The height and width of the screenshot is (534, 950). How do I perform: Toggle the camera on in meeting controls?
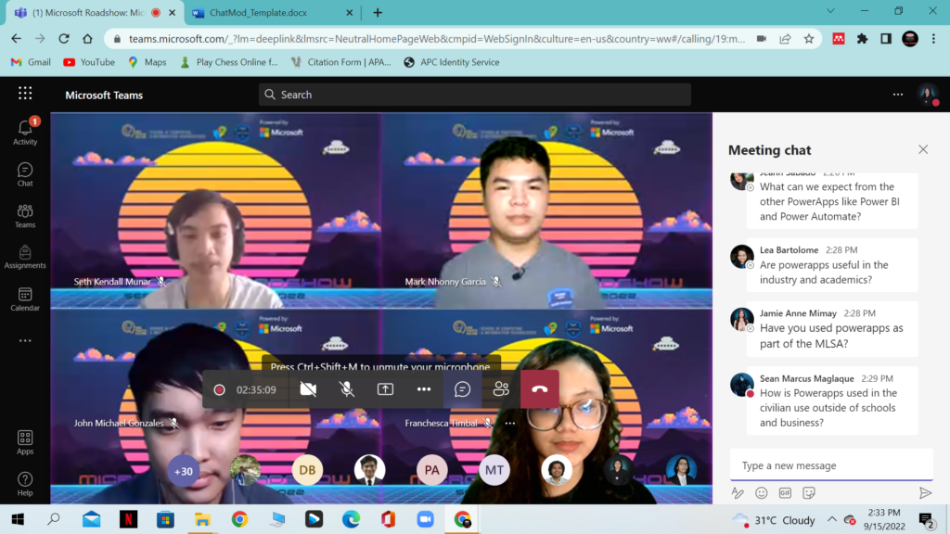click(308, 389)
